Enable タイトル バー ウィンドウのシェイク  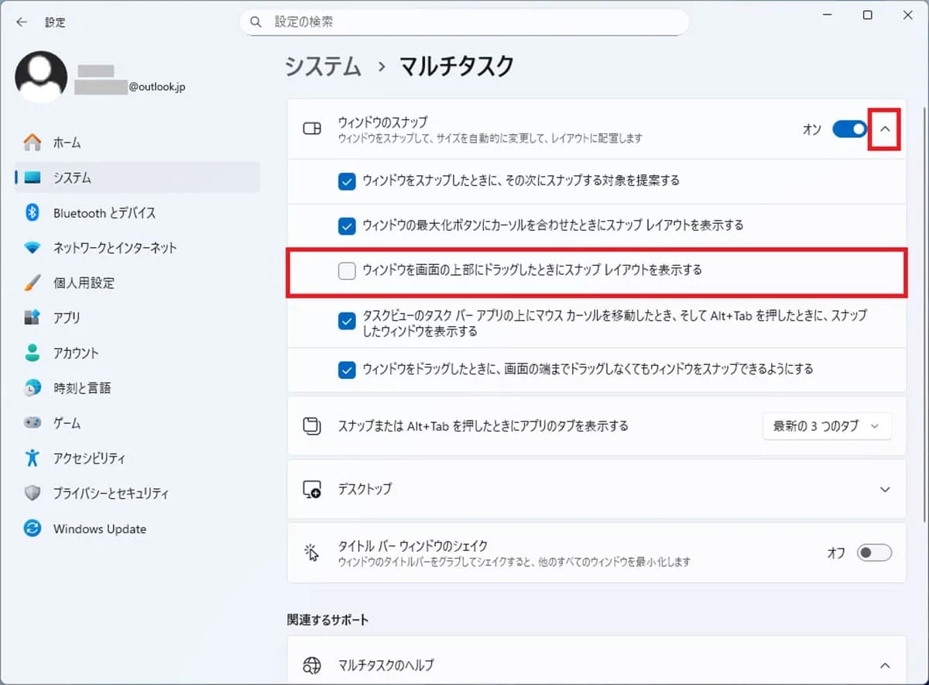[x=874, y=552]
